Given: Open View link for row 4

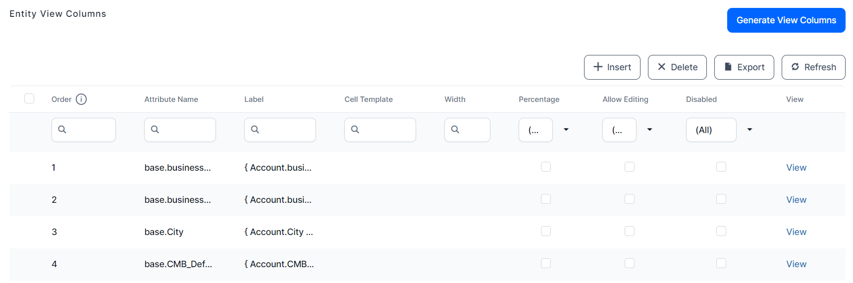Looking at the screenshot, I should click(x=796, y=264).
